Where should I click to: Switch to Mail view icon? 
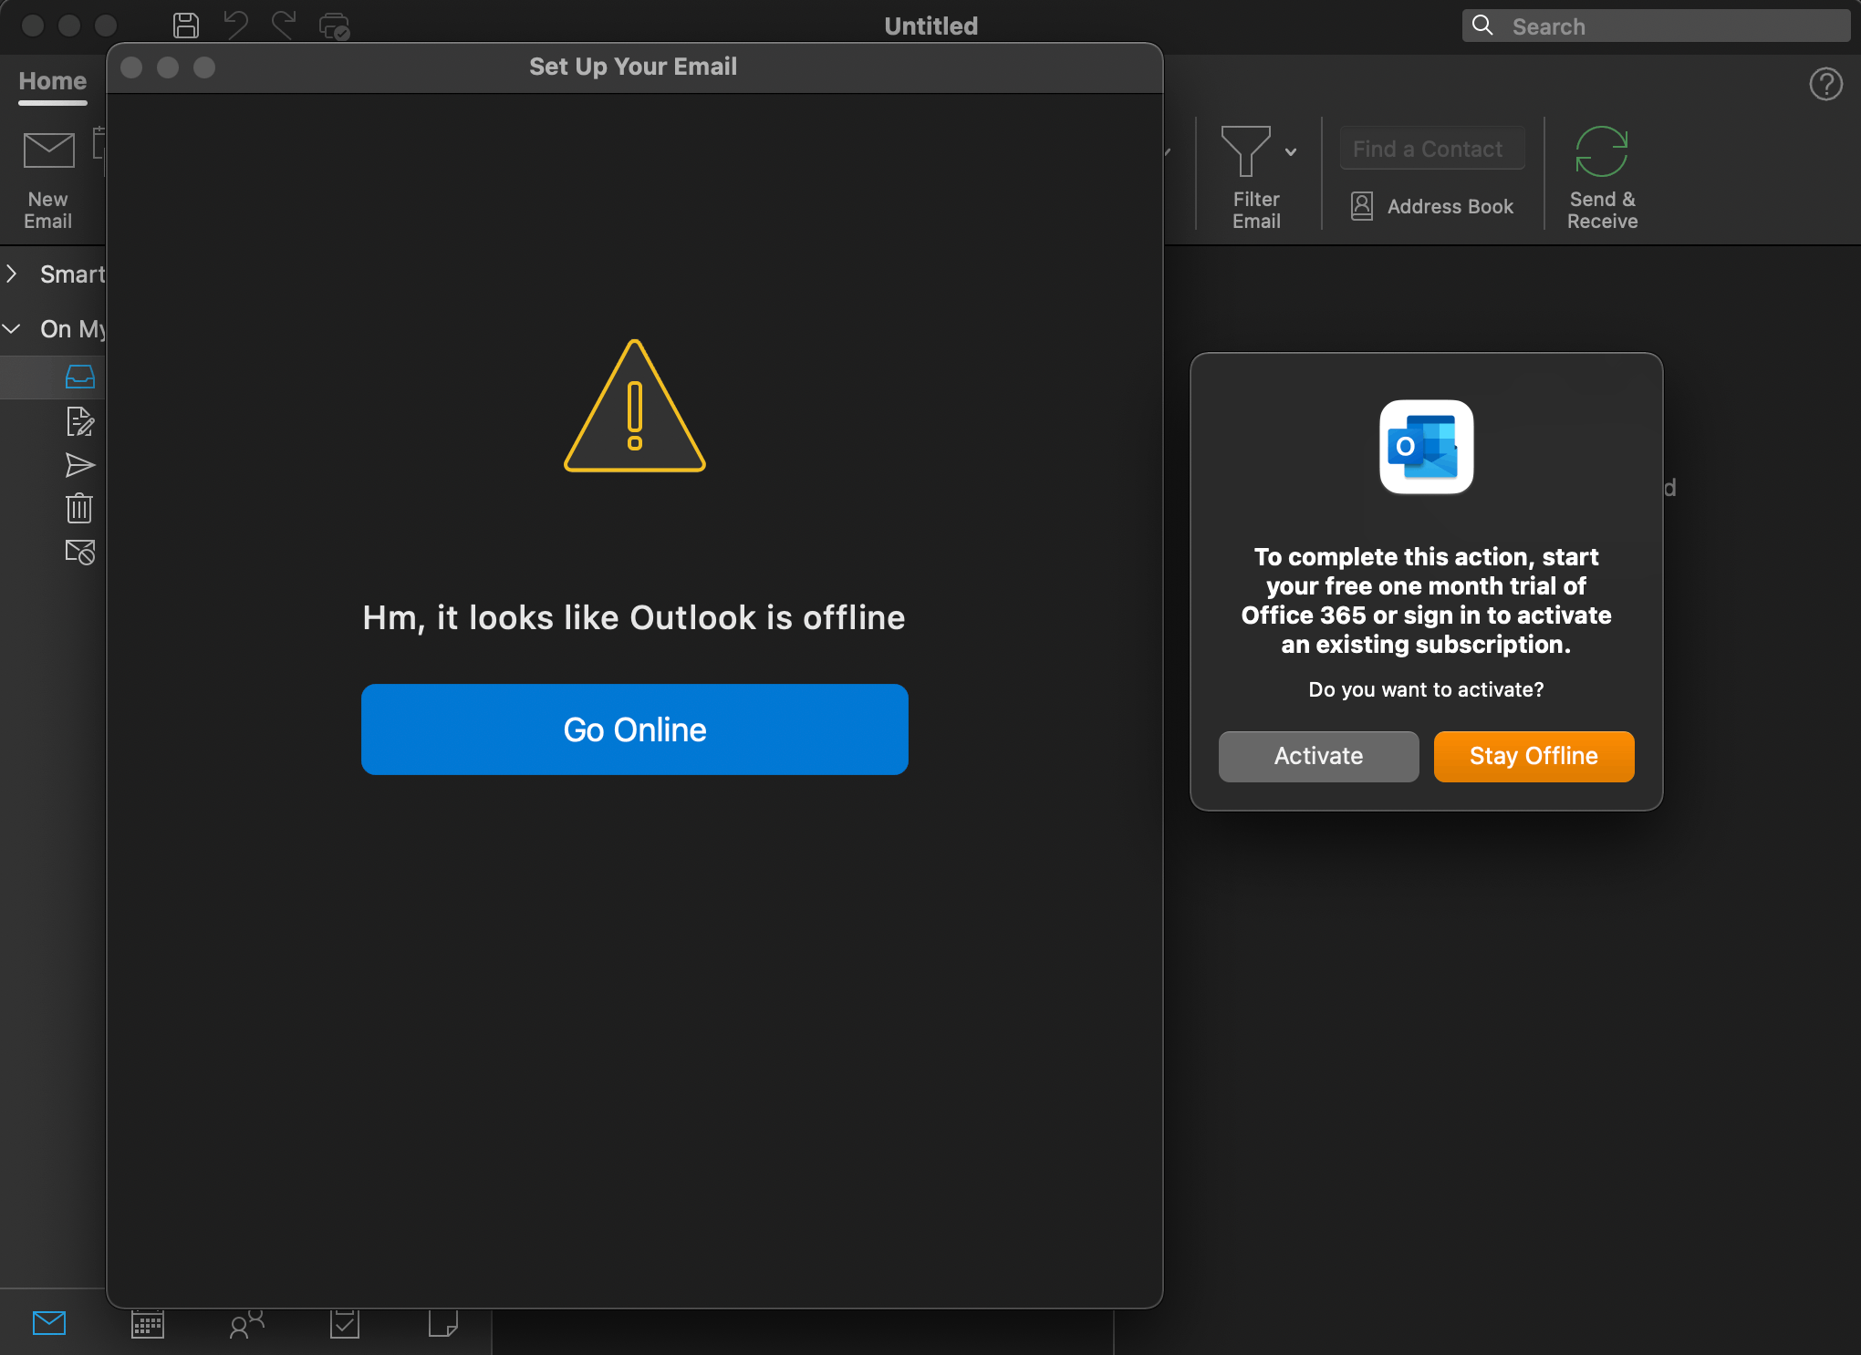click(x=49, y=1323)
